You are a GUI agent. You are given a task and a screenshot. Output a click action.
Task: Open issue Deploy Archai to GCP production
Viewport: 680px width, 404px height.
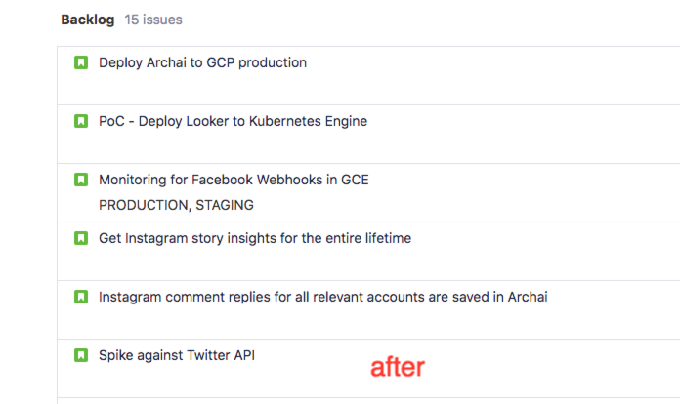coord(202,62)
